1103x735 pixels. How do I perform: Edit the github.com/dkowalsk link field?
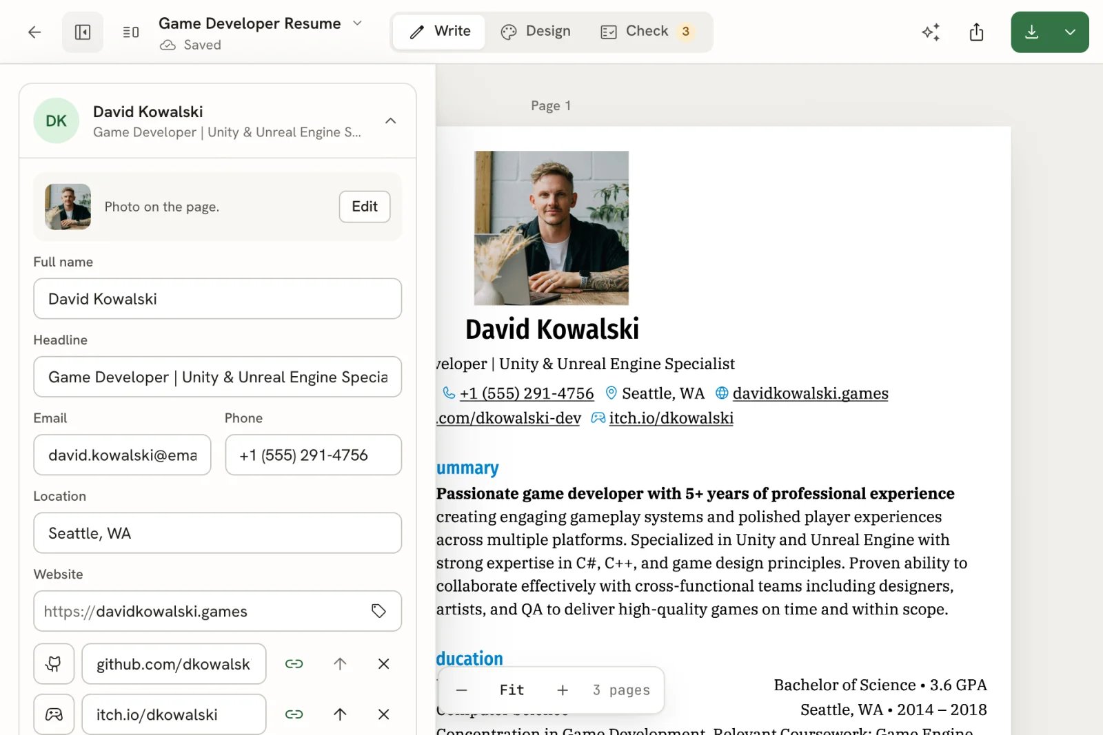[174, 663]
